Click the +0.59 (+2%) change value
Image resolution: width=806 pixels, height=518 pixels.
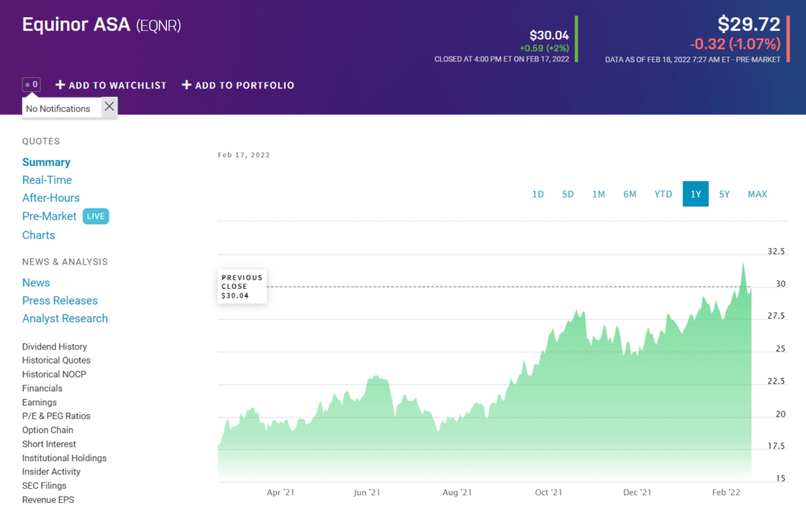(x=545, y=48)
